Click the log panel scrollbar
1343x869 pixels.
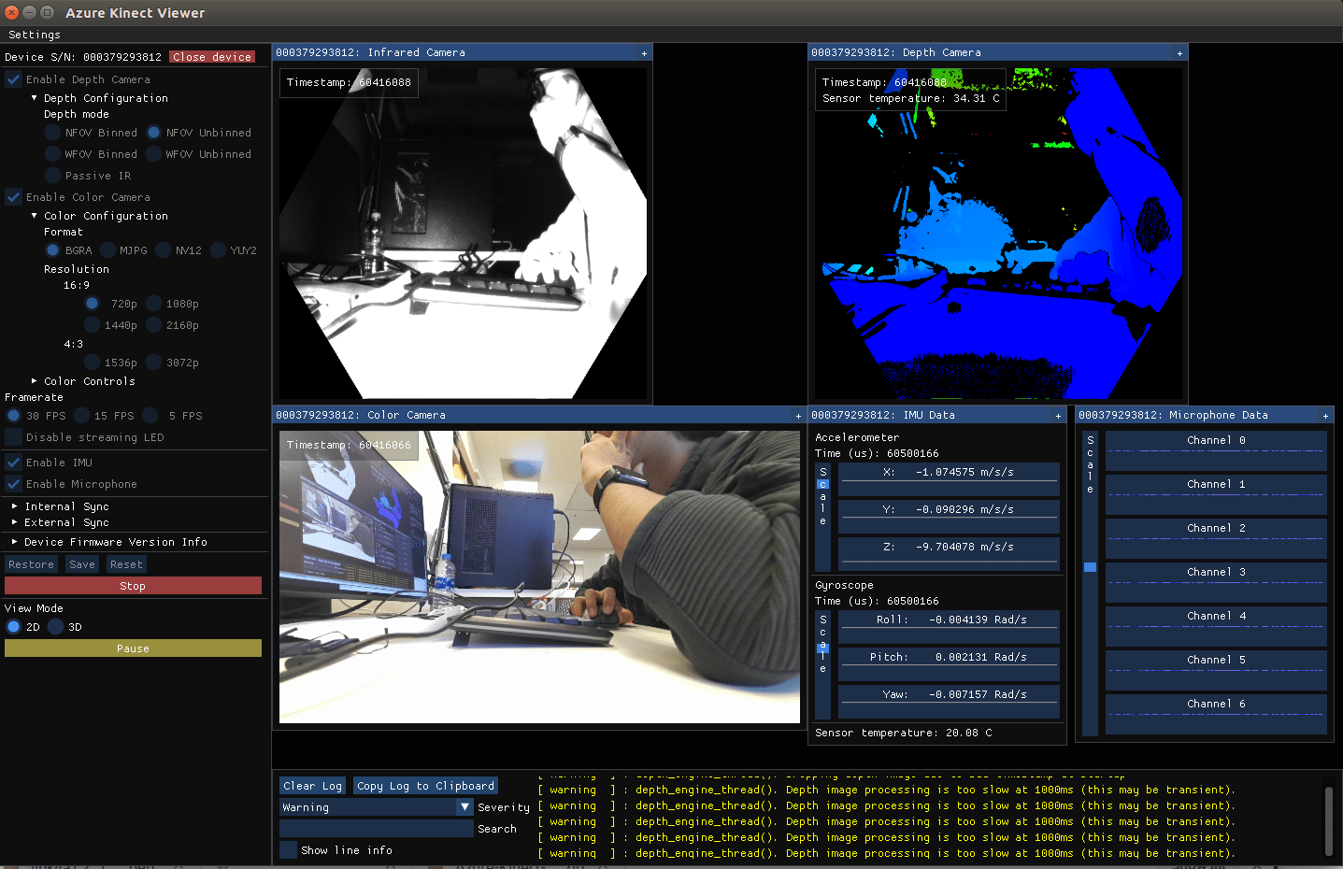pos(1329,820)
